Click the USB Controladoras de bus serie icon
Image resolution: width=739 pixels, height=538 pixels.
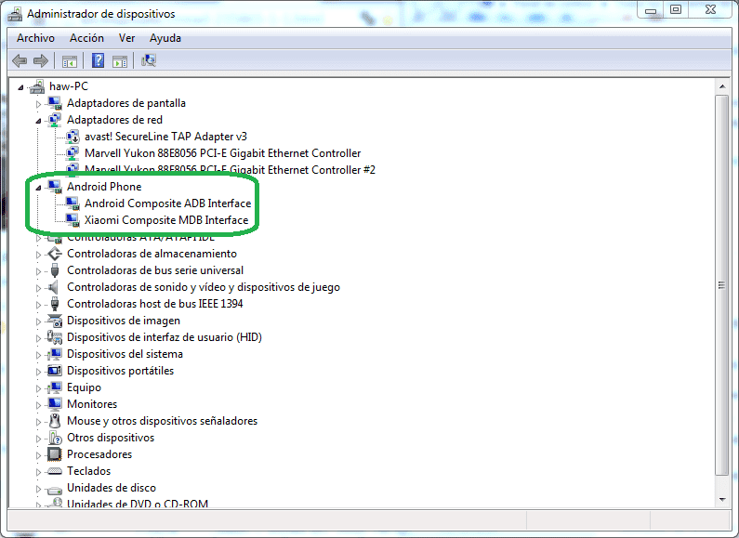click(x=55, y=270)
